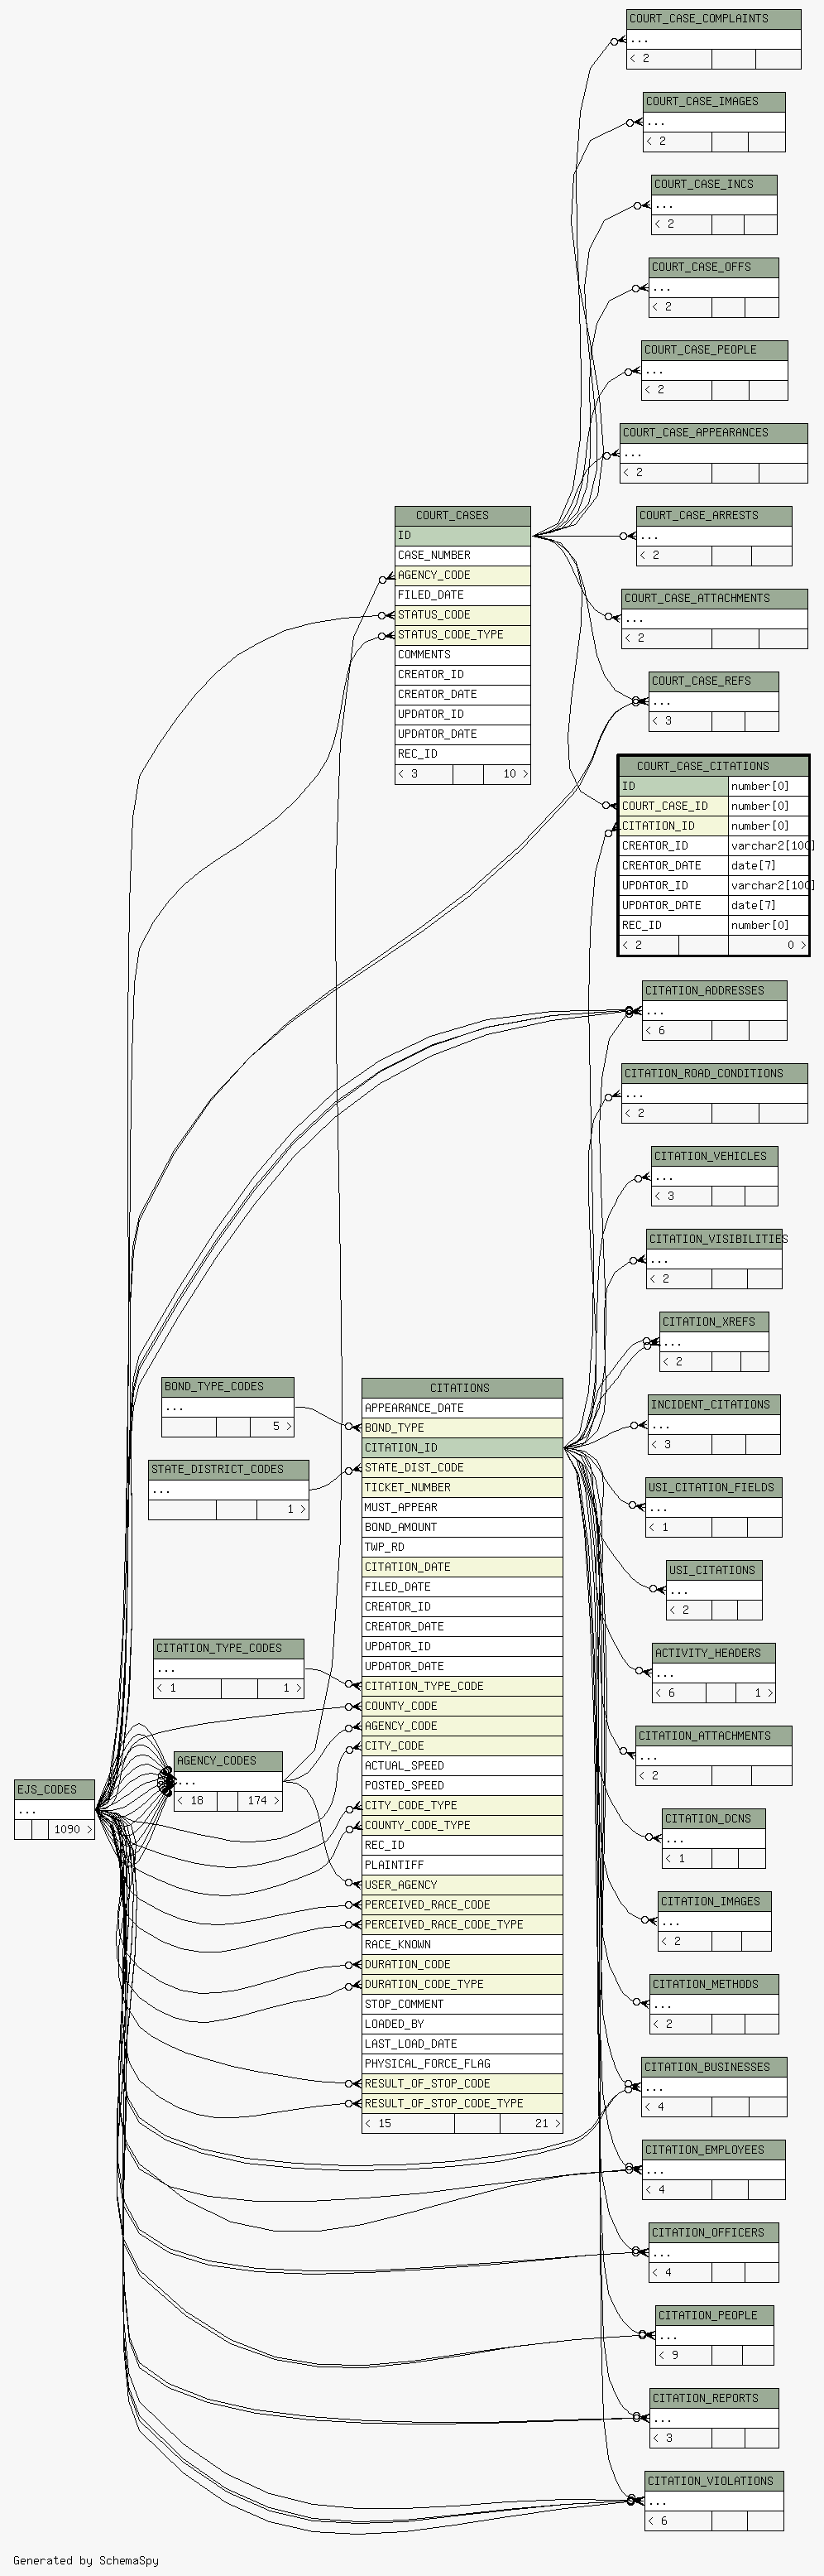Screen dimensions: 824x2576
Task: Click COURT_CASE_ID column in COURT_CASE_CITATIONS
Action: pos(672,806)
